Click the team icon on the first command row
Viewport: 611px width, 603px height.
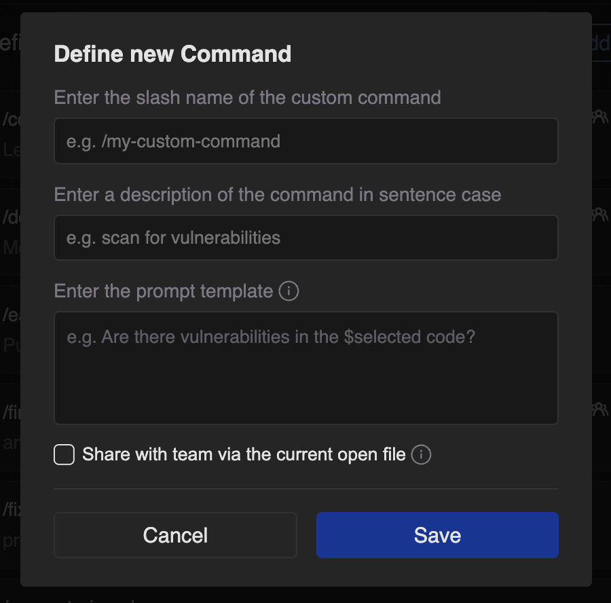pos(600,117)
